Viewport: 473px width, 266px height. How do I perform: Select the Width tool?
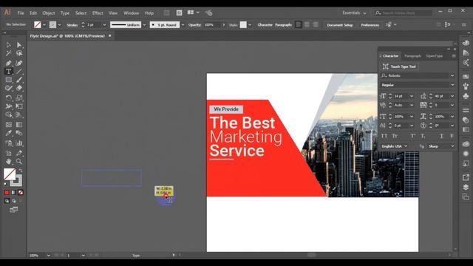pyautogui.click(x=8, y=106)
